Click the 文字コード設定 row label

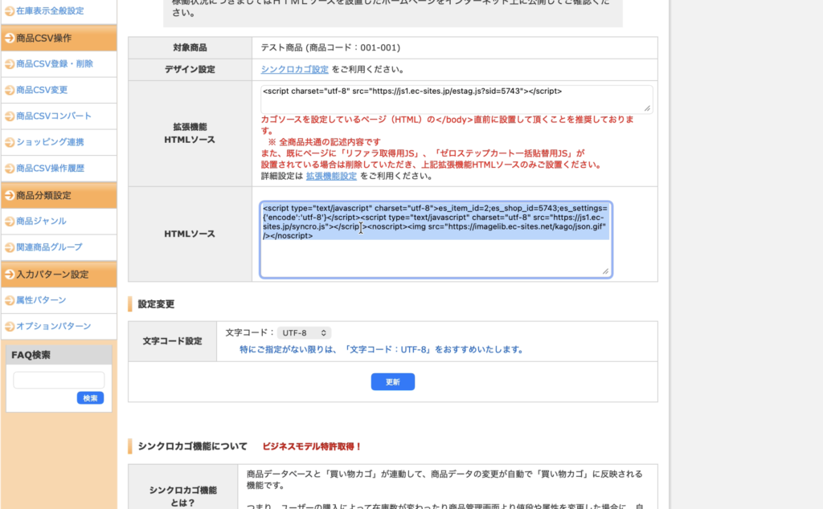(173, 341)
